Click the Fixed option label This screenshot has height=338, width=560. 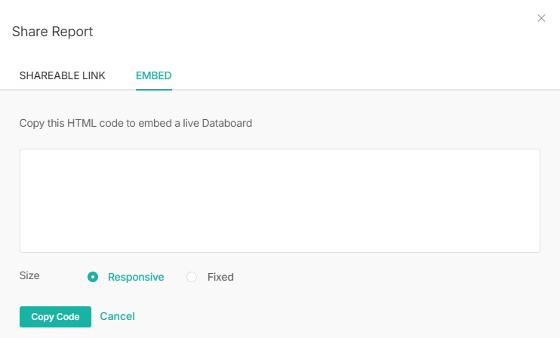220,277
